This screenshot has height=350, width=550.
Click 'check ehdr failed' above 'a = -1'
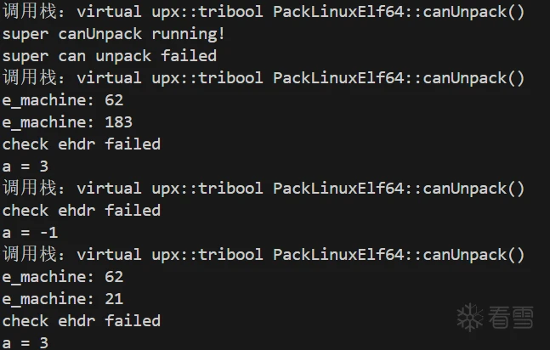coord(82,211)
